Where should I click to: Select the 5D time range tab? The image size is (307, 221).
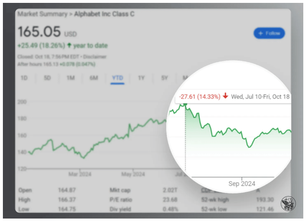[47, 77]
